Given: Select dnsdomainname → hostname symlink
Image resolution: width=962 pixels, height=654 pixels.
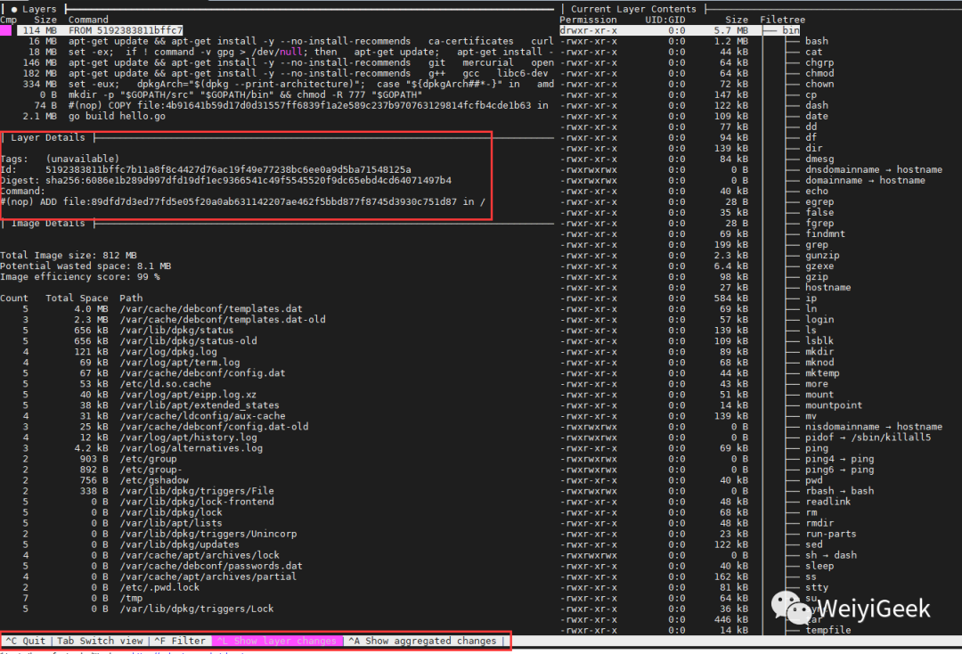Looking at the screenshot, I should tap(874, 169).
